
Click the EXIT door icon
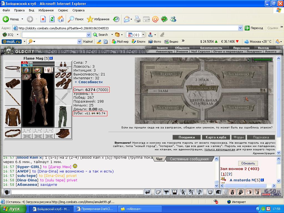point(257,192)
